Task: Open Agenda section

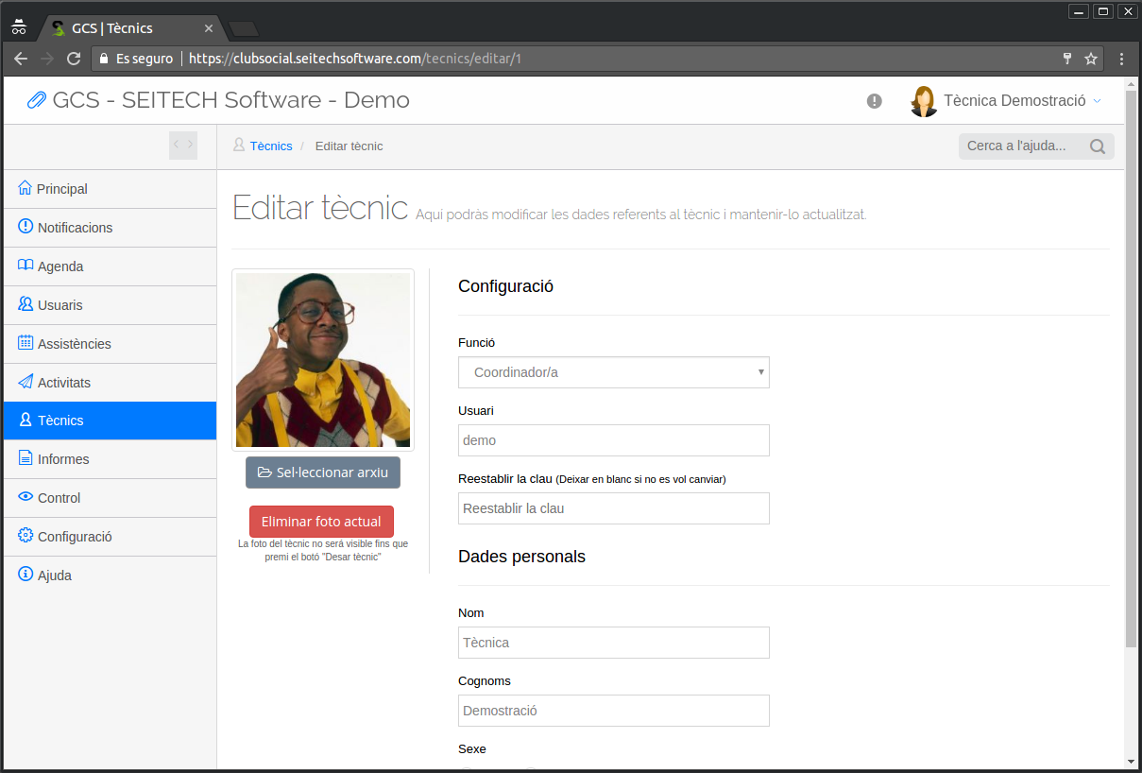Action: pos(110,266)
